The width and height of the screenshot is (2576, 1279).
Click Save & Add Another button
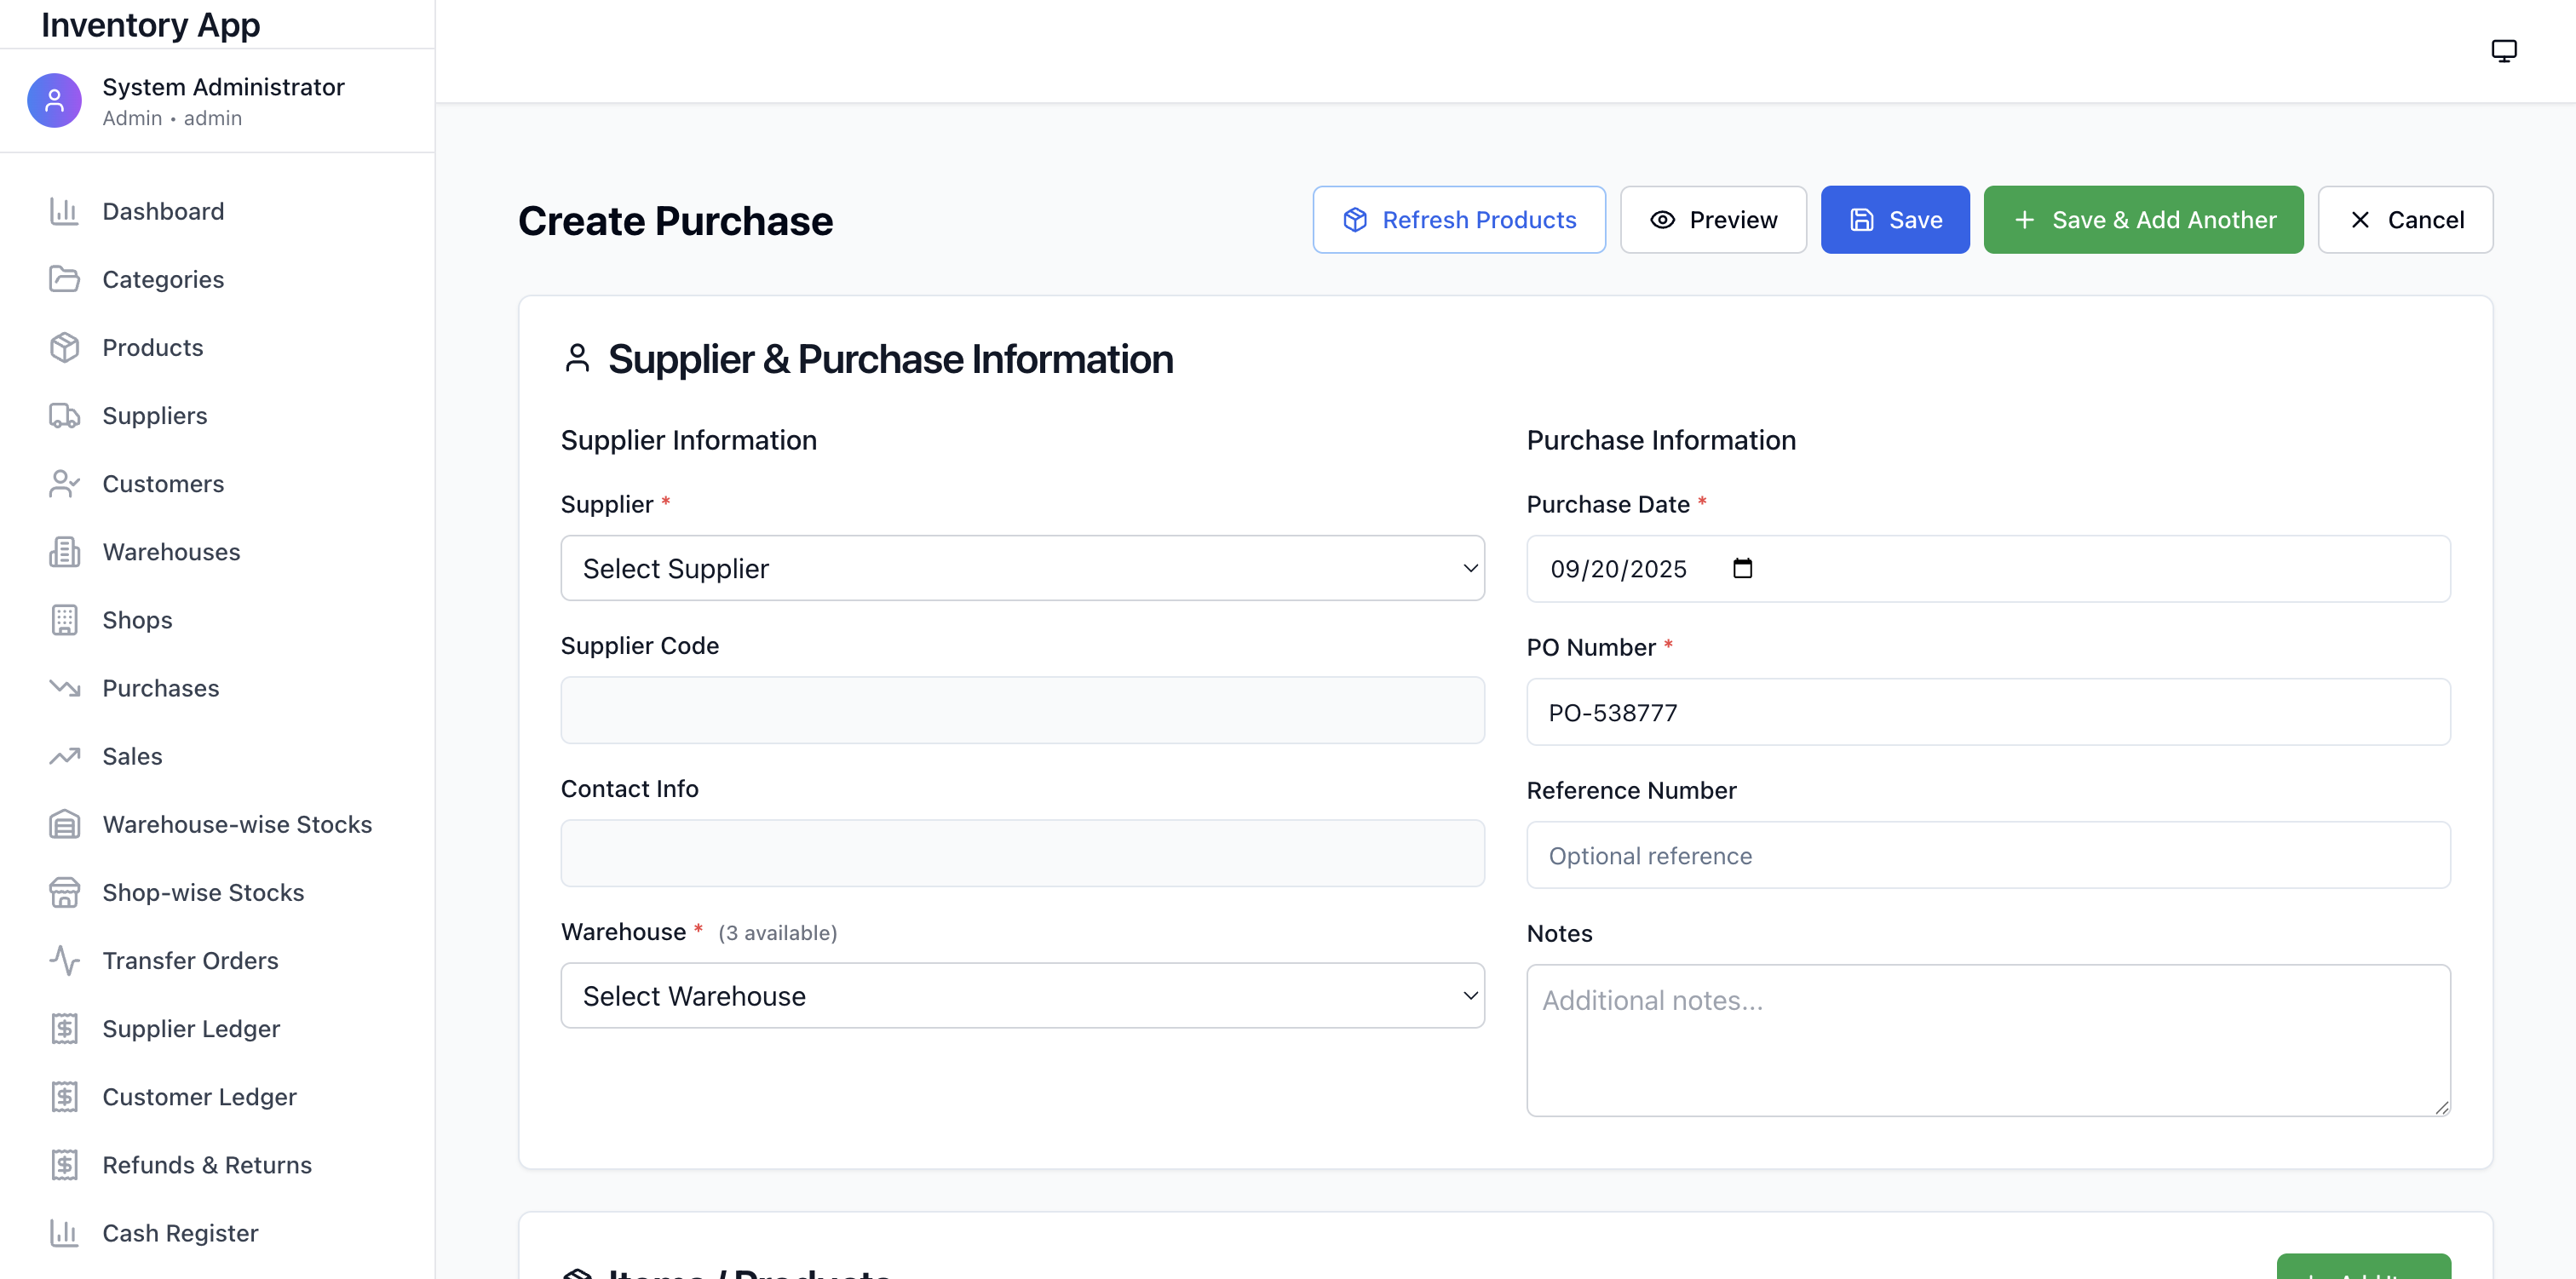(2143, 219)
